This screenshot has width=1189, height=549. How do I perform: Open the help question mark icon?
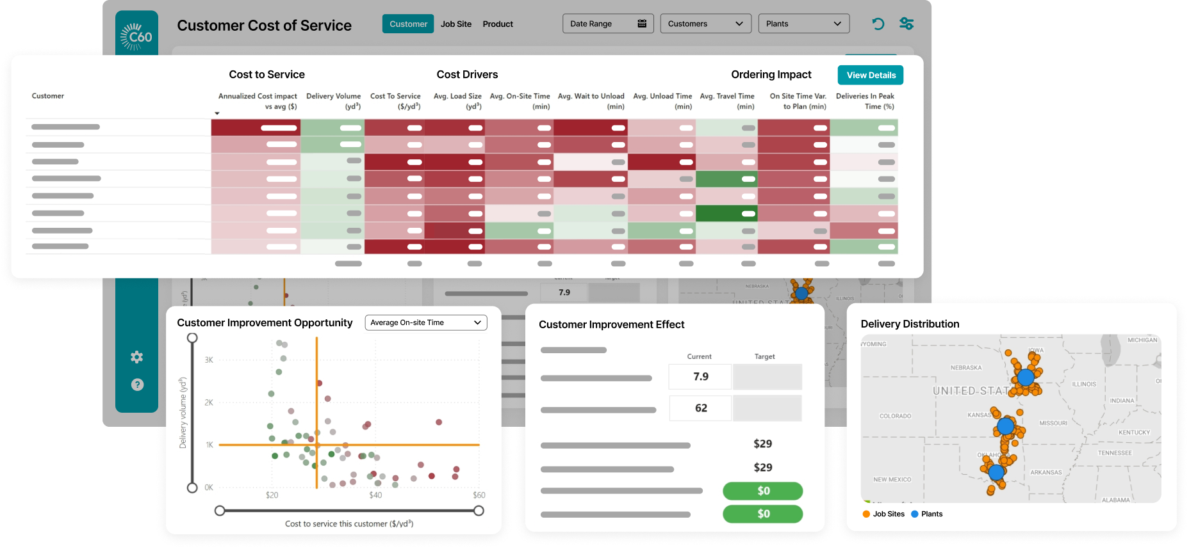137,385
